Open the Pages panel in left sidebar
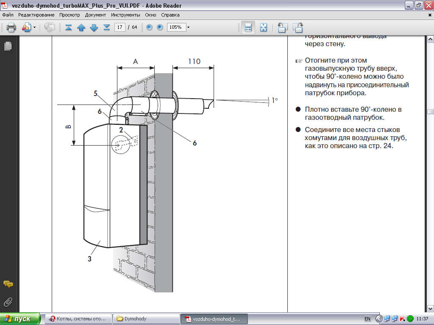This screenshot has width=434, height=325. [x=8, y=46]
